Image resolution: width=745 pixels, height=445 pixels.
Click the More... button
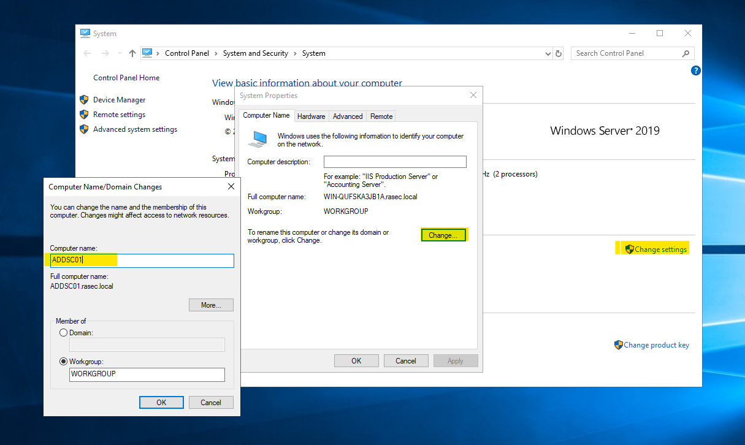[x=211, y=305]
